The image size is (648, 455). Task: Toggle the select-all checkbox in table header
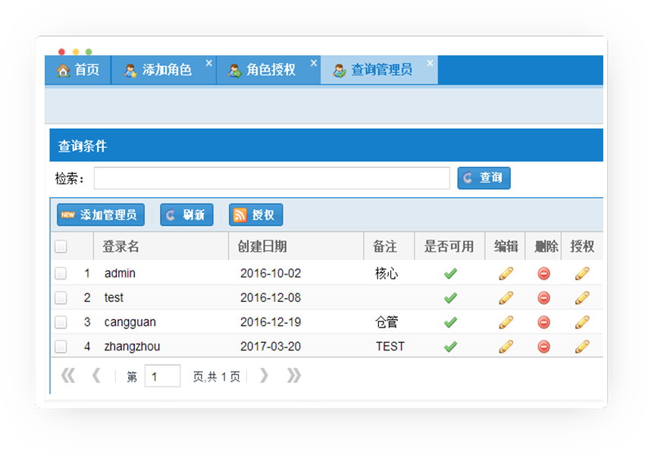[61, 246]
